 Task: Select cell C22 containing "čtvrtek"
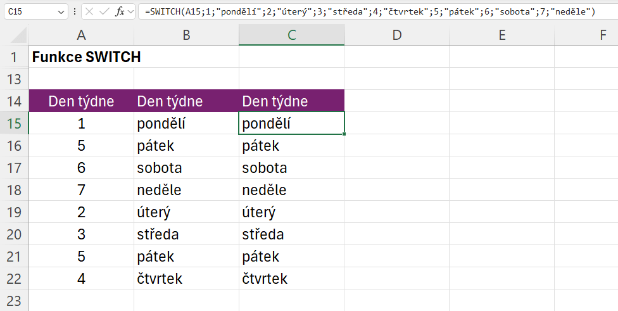click(291, 279)
